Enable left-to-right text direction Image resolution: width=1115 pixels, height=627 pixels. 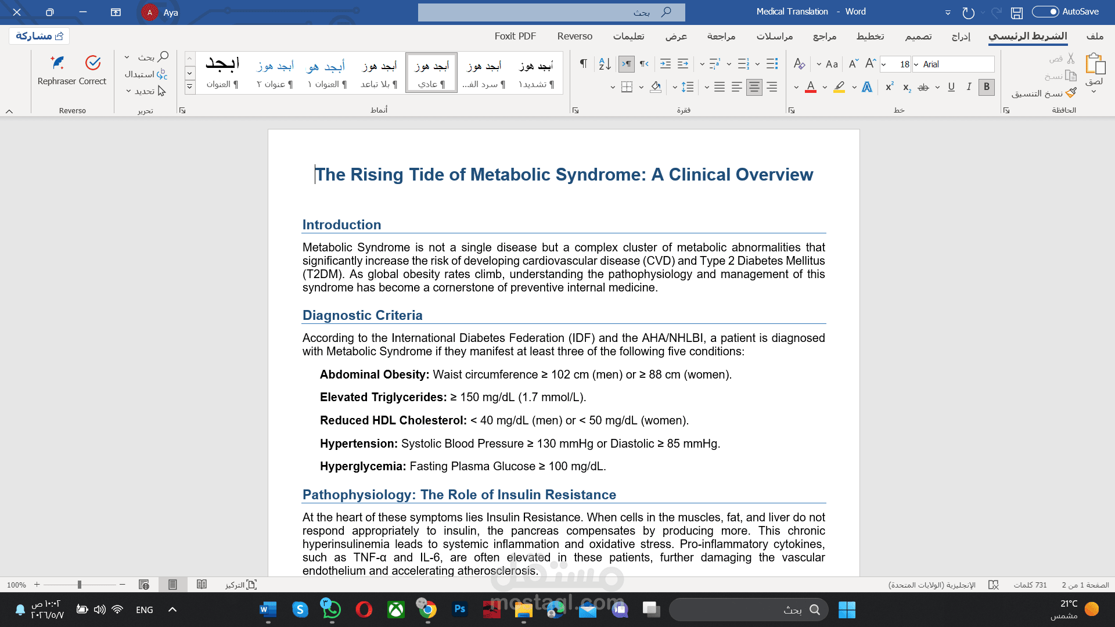point(627,64)
